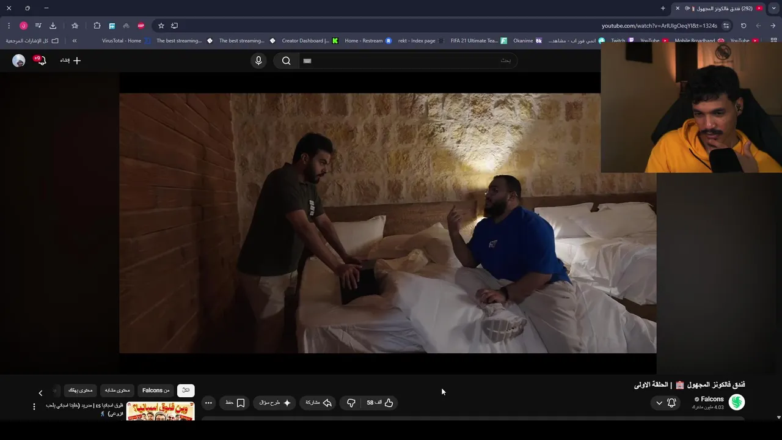The width and height of the screenshot is (782, 440).
Task: Open the Chrome downloads icon
Action: tap(53, 26)
